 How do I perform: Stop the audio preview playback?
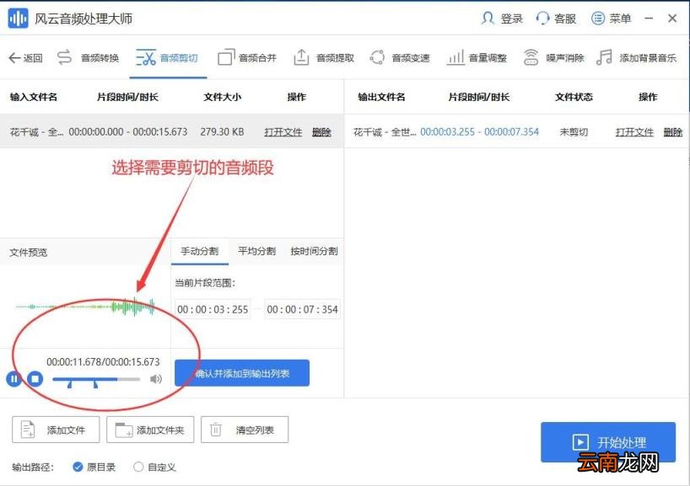(x=35, y=378)
